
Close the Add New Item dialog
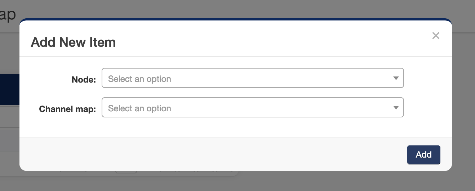click(436, 36)
